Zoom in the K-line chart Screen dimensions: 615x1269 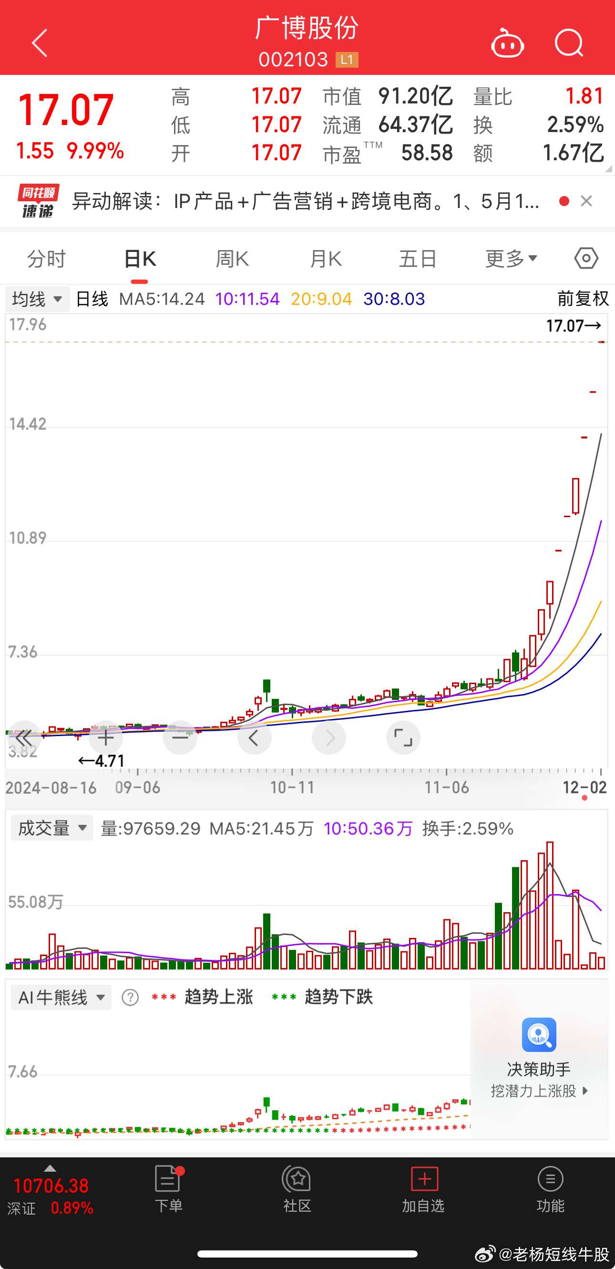(105, 738)
